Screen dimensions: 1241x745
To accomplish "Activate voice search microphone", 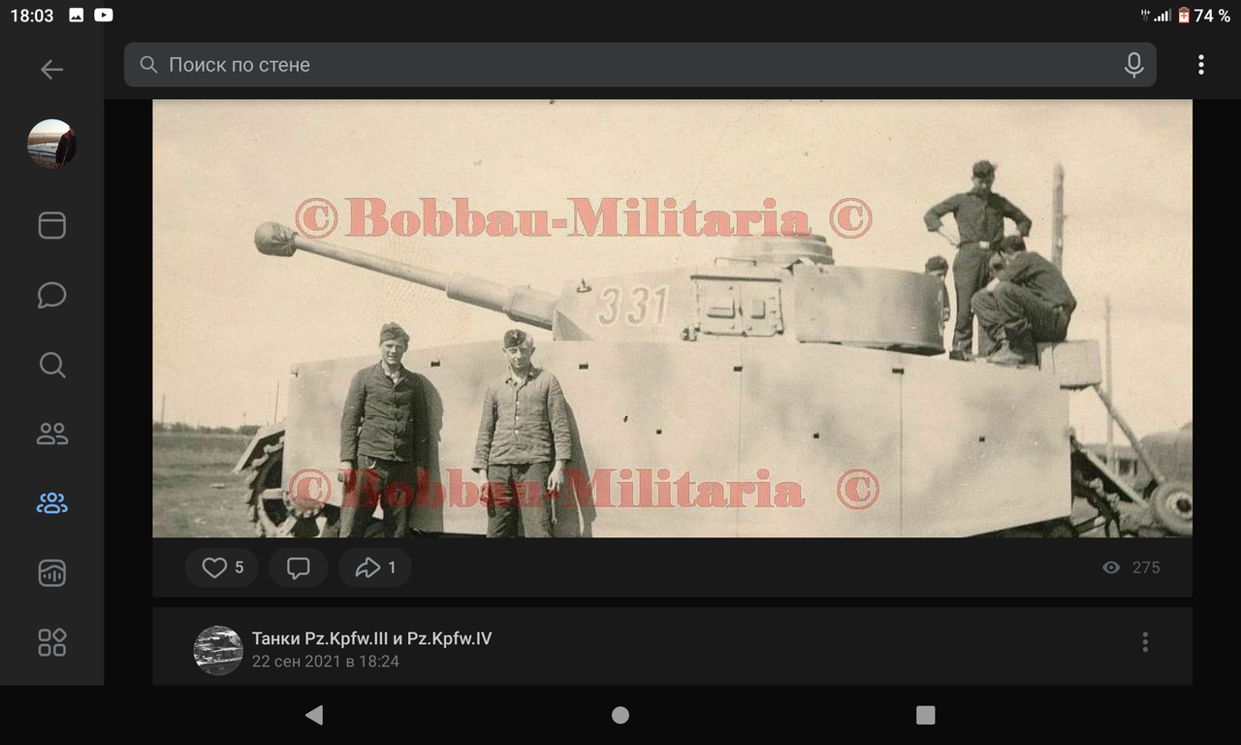I will [1133, 65].
